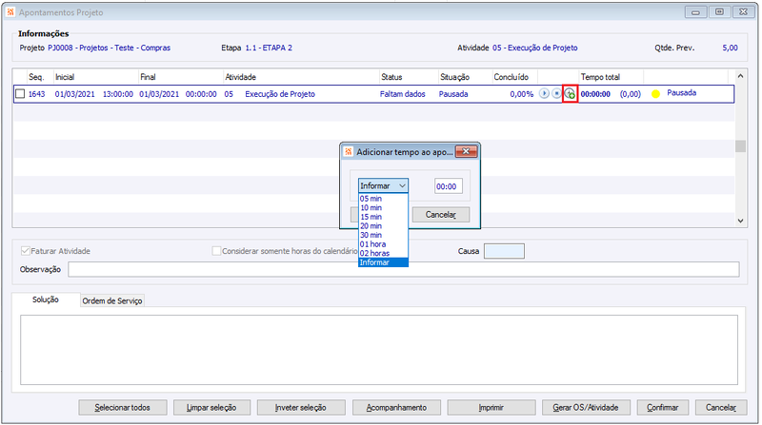
Task: Click the Seq. column header
Action: click(x=40, y=77)
